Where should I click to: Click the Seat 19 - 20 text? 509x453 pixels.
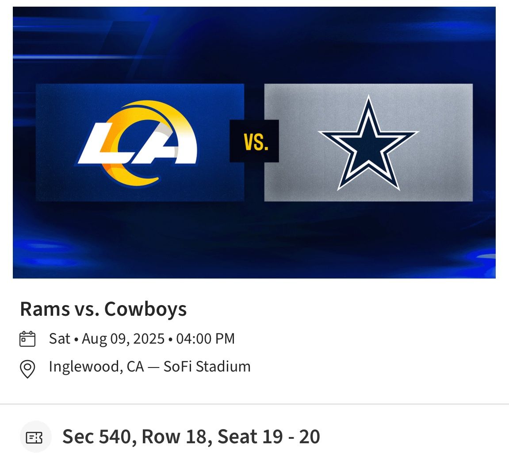click(x=269, y=437)
